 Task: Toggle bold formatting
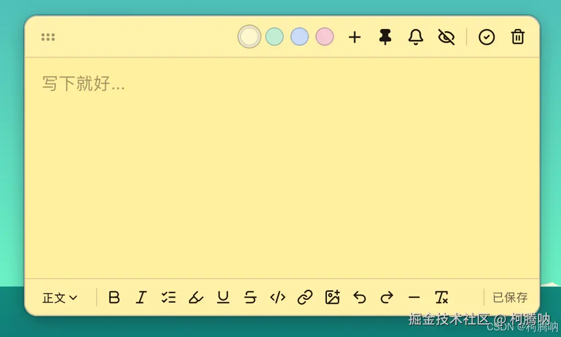pos(114,297)
